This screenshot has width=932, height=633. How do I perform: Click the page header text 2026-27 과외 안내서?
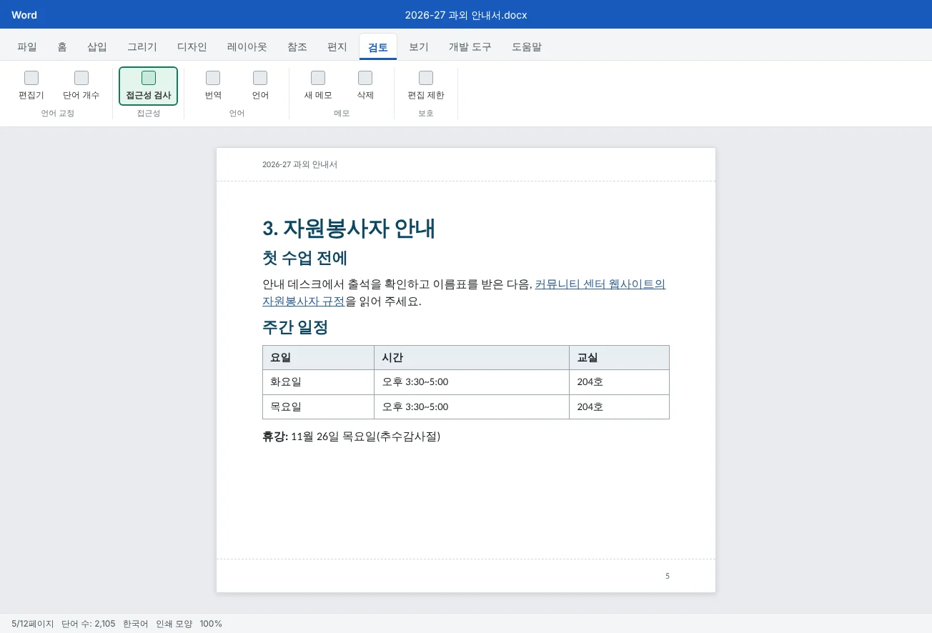(299, 164)
